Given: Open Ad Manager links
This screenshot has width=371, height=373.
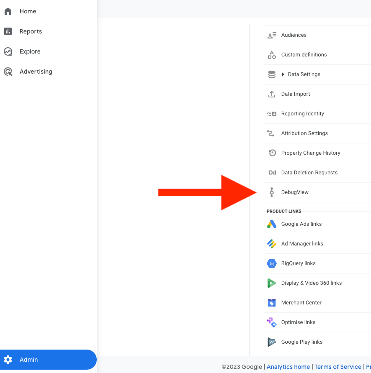Looking at the screenshot, I should (302, 244).
